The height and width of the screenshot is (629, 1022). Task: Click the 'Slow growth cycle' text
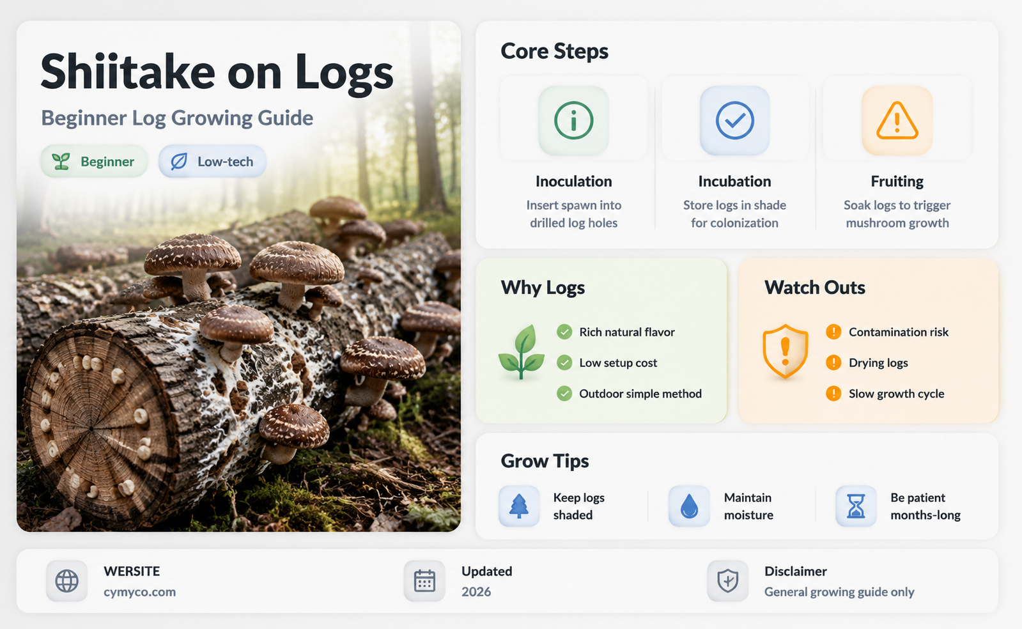coord(896,394)
